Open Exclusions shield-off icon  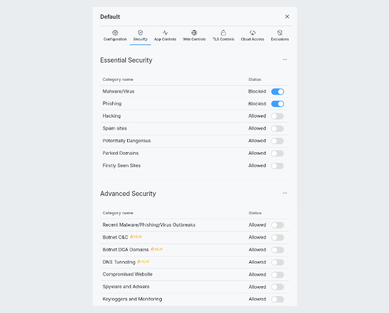point(280,33)
